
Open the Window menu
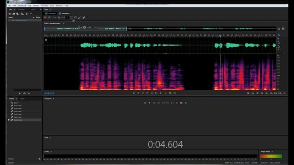(59, 5)
